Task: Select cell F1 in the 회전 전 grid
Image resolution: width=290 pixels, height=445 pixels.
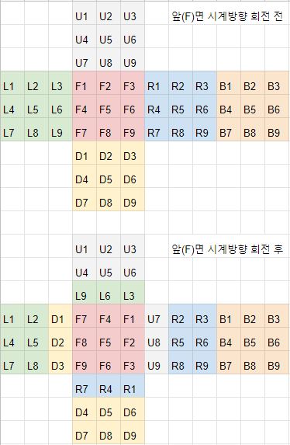Action: (x=85, y=83)
